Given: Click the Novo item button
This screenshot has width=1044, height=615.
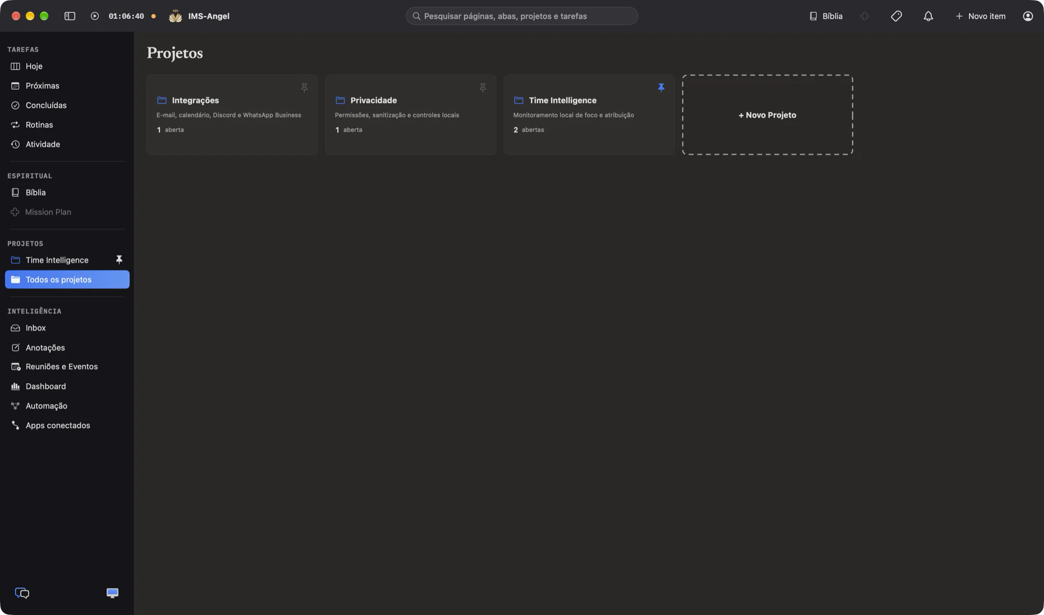Looking at the screenshot, I should [980, 16].
